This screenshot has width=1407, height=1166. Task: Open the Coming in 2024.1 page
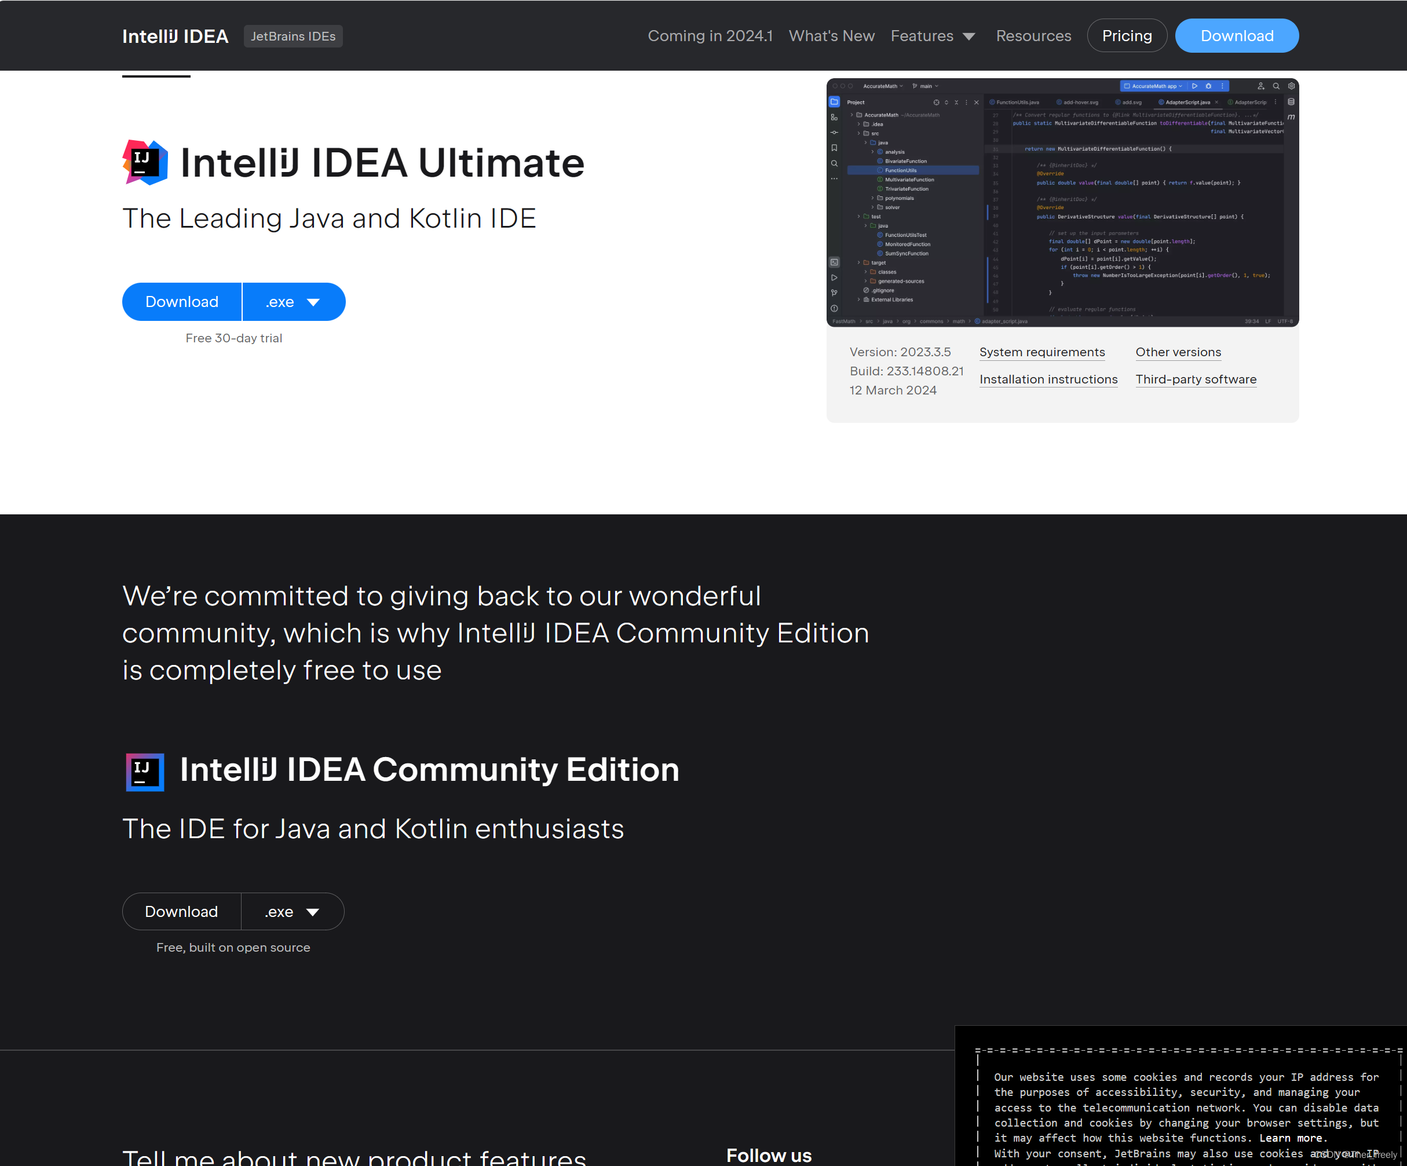click(x=710, y=36)
